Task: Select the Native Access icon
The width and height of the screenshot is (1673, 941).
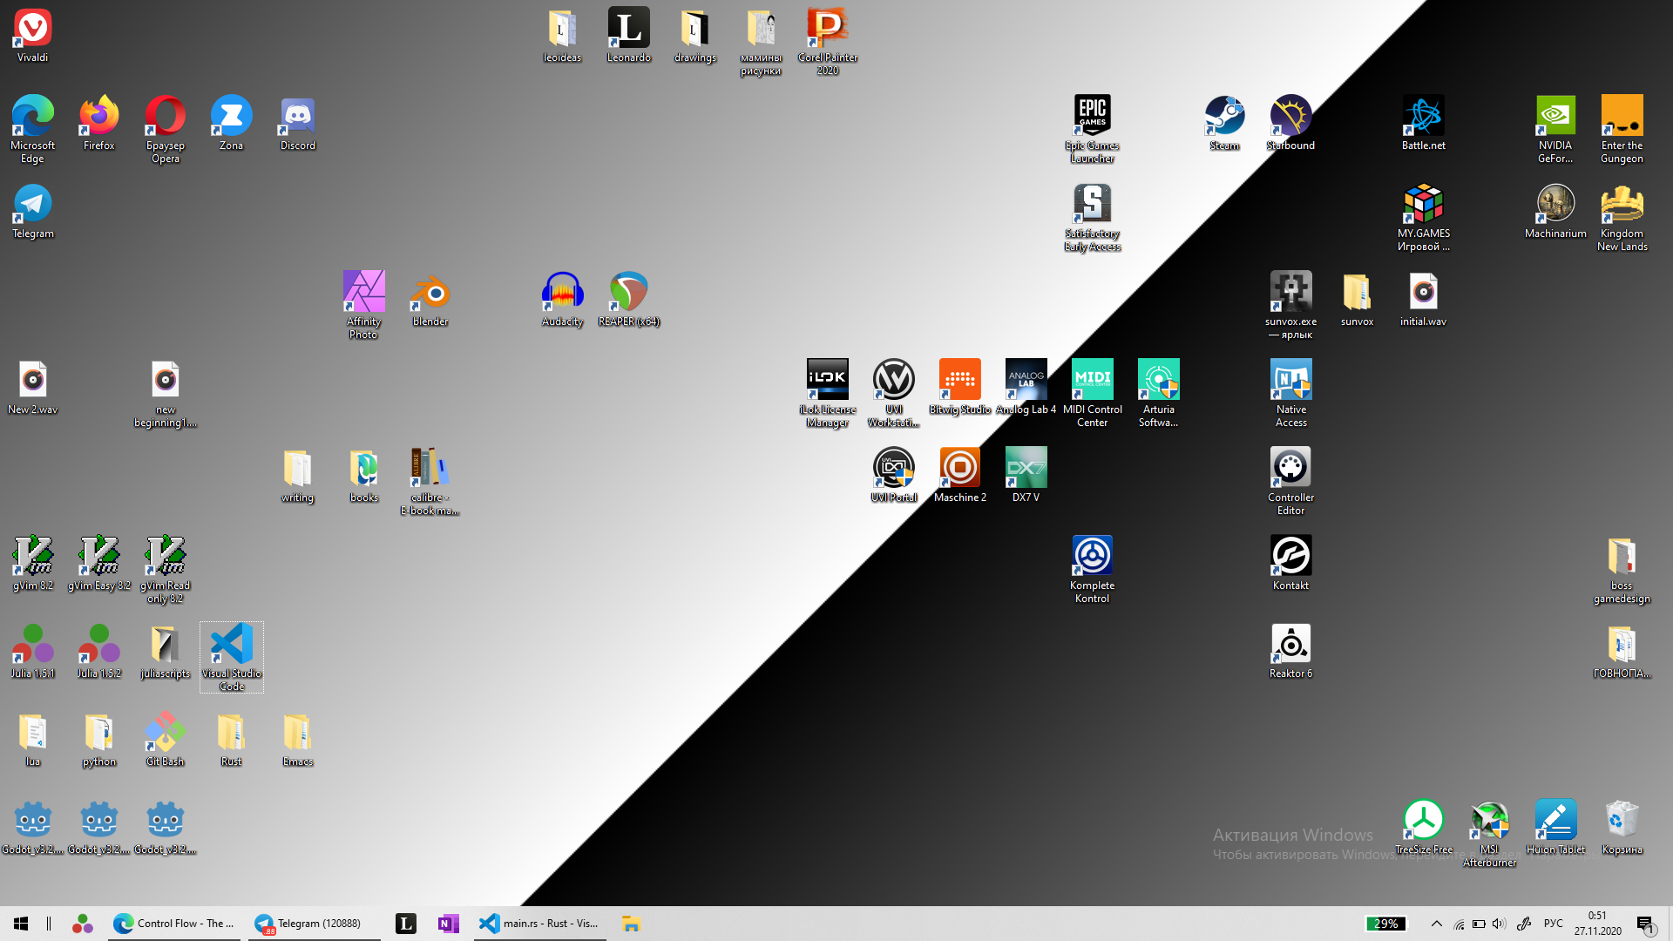Action: [1291, 393]
